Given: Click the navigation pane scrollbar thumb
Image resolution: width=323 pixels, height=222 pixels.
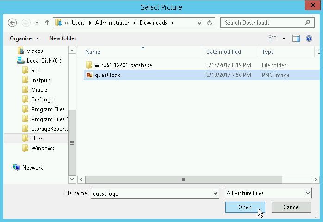Looking at the screenshot, I should pos(72,142).
